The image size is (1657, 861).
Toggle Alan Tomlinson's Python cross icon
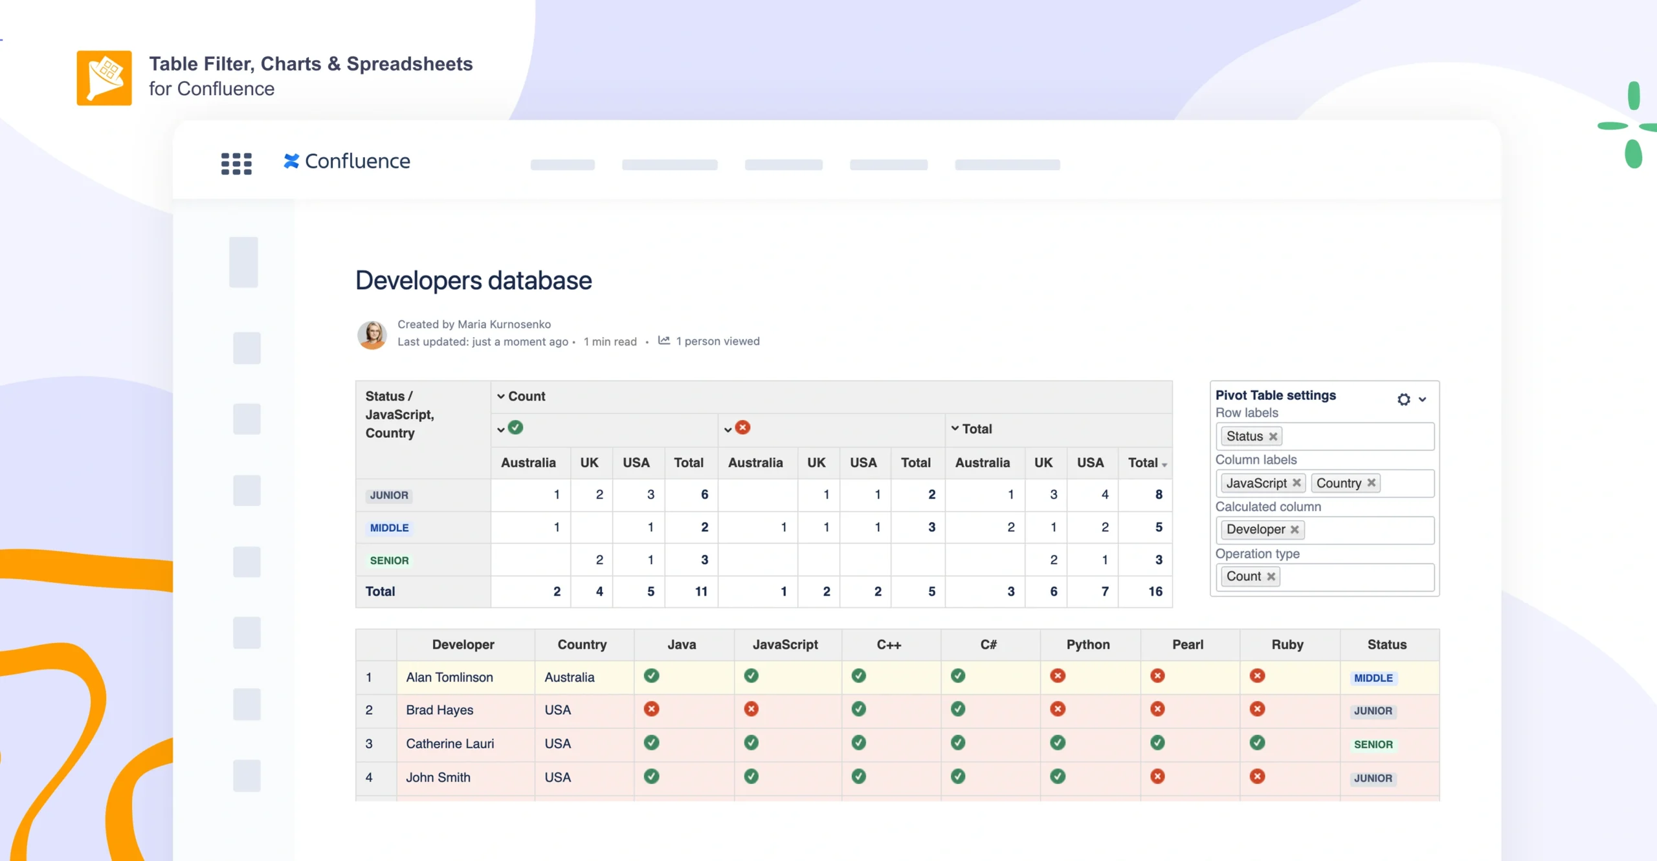1058,675
